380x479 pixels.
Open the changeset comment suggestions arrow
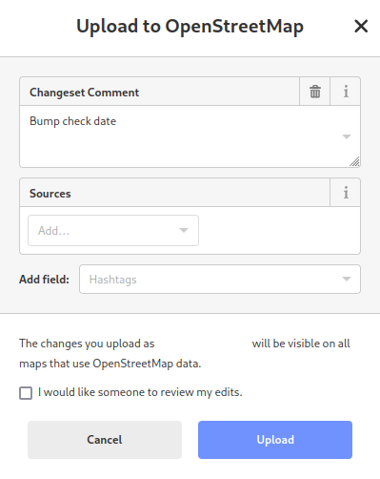coord(347,136)
